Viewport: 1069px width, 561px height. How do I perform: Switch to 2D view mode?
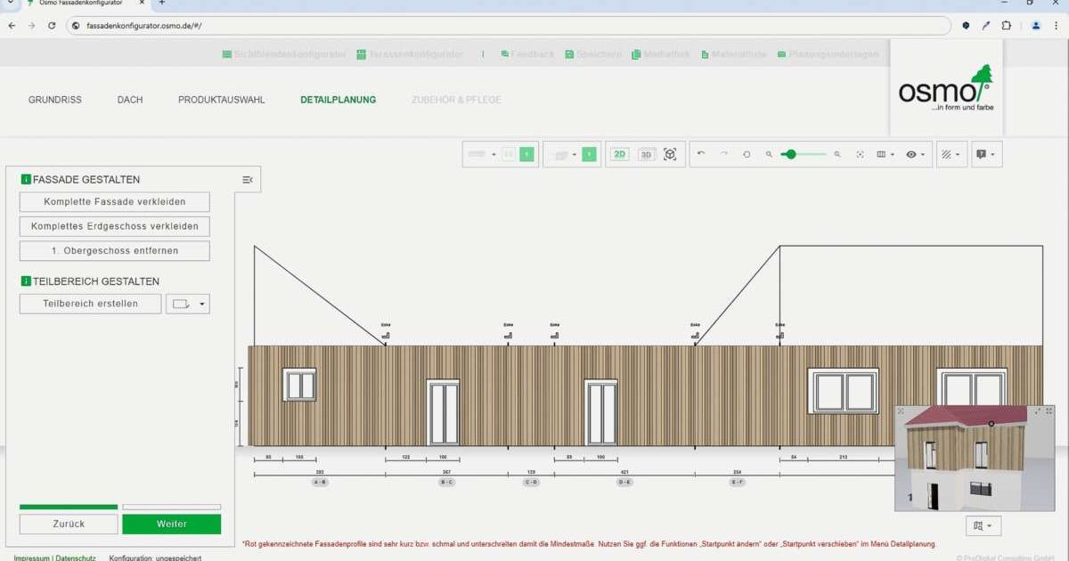coord(619,154)
